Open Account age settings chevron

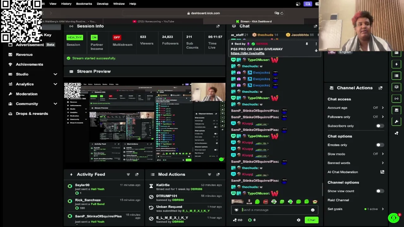(x=383, y=108)
